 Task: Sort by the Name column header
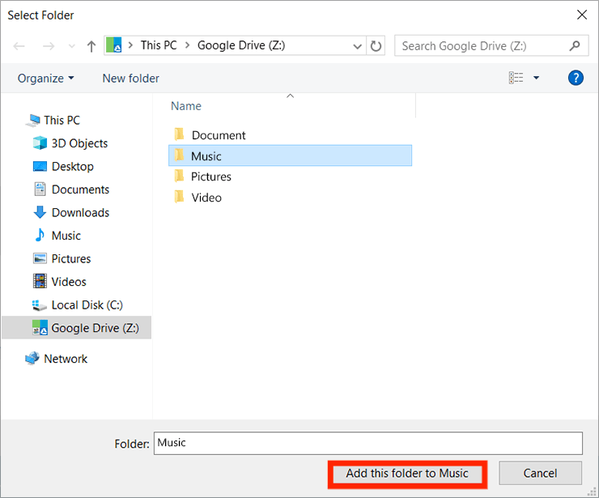coord(185,106)
